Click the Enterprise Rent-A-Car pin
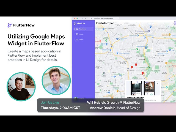 pyautogui.click(x=149, y=31)
